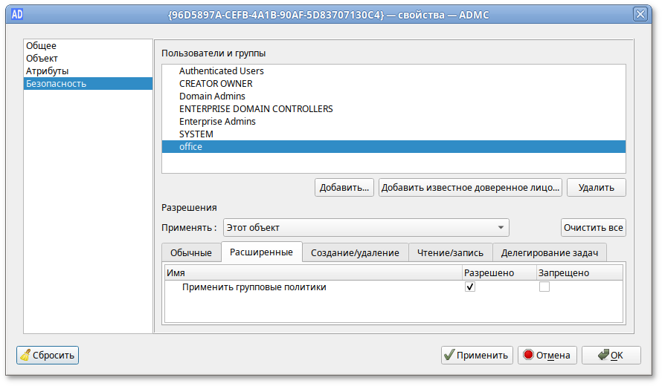Click Добавить известное доверенное лицо... button
The width and height of the screenshot is (662, 386).
470,188
